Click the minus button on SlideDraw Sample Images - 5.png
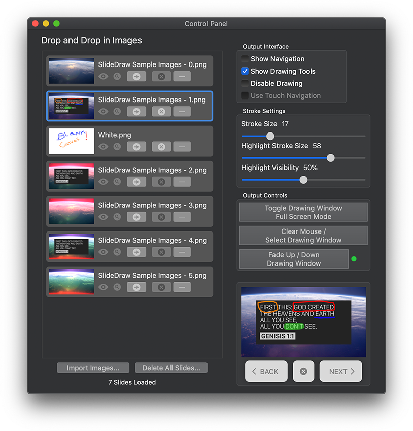The height and width of the screenshot is (431, 413). click(182, 287)
